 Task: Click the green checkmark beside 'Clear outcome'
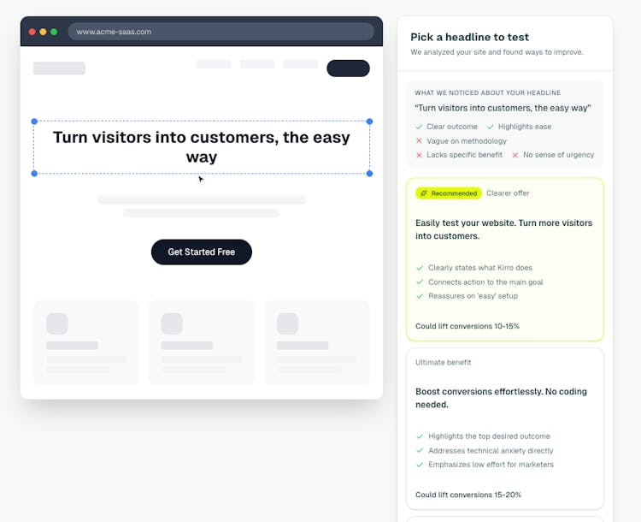419,127
